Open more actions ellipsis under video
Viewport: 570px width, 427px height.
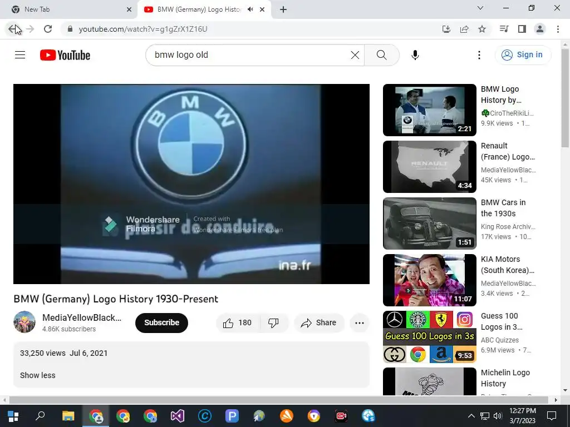click(x=359, y=323)
